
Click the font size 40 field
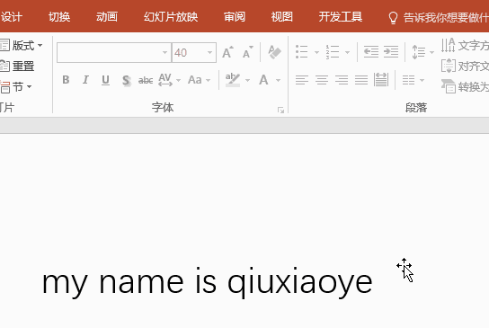[189, 53]
